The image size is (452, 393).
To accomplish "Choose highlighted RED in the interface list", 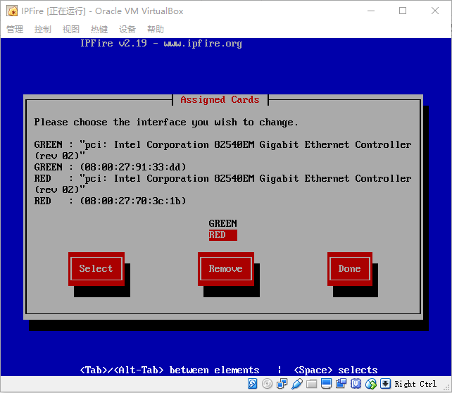I will [x=222, y=235].
